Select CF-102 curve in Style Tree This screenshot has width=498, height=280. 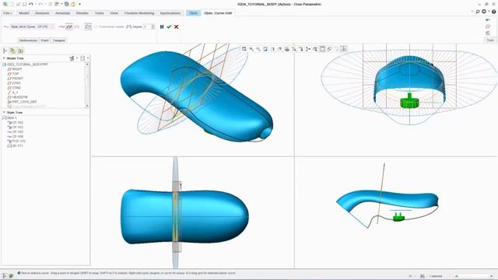(x=16, y=123)
